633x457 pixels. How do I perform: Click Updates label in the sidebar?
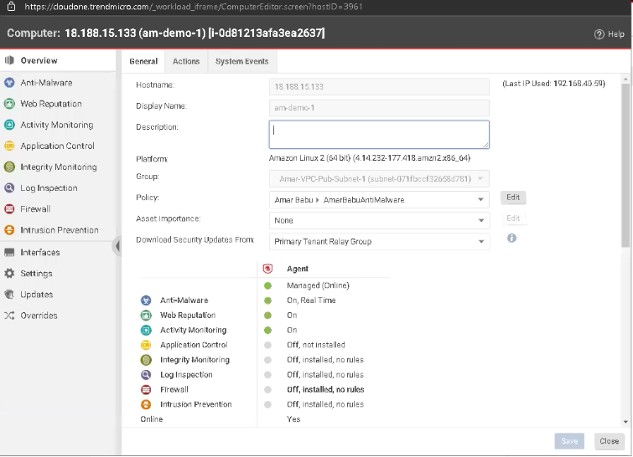coord(37,294)
